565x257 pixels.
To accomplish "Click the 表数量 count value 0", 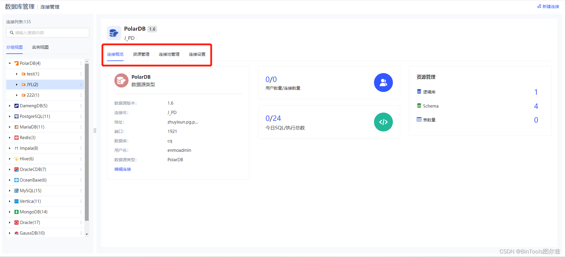I will [x=536, y=120].
